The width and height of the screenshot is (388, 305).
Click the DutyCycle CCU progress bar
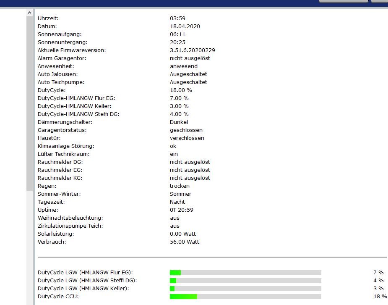tap(245, 297)
